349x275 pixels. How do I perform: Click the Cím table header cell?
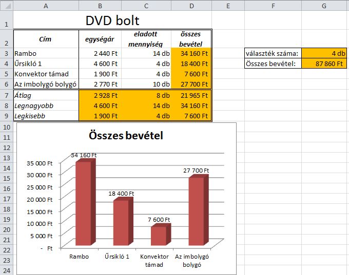(46, 39)
